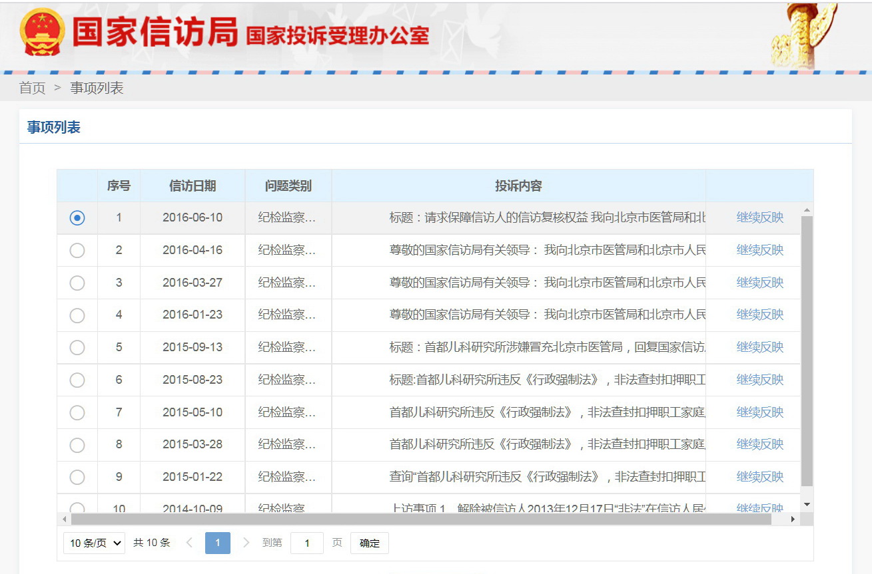Click 首页 breadcrumb link

point(32,88)
